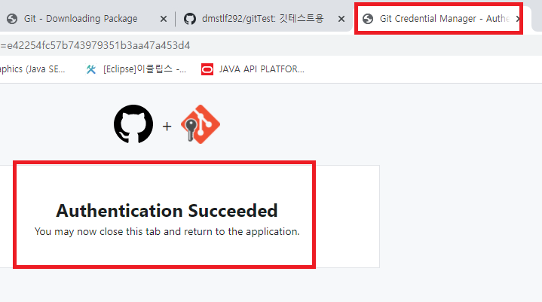
Task: Click the GitHub favicon on gitTest tab
Action: pos(190,19)
